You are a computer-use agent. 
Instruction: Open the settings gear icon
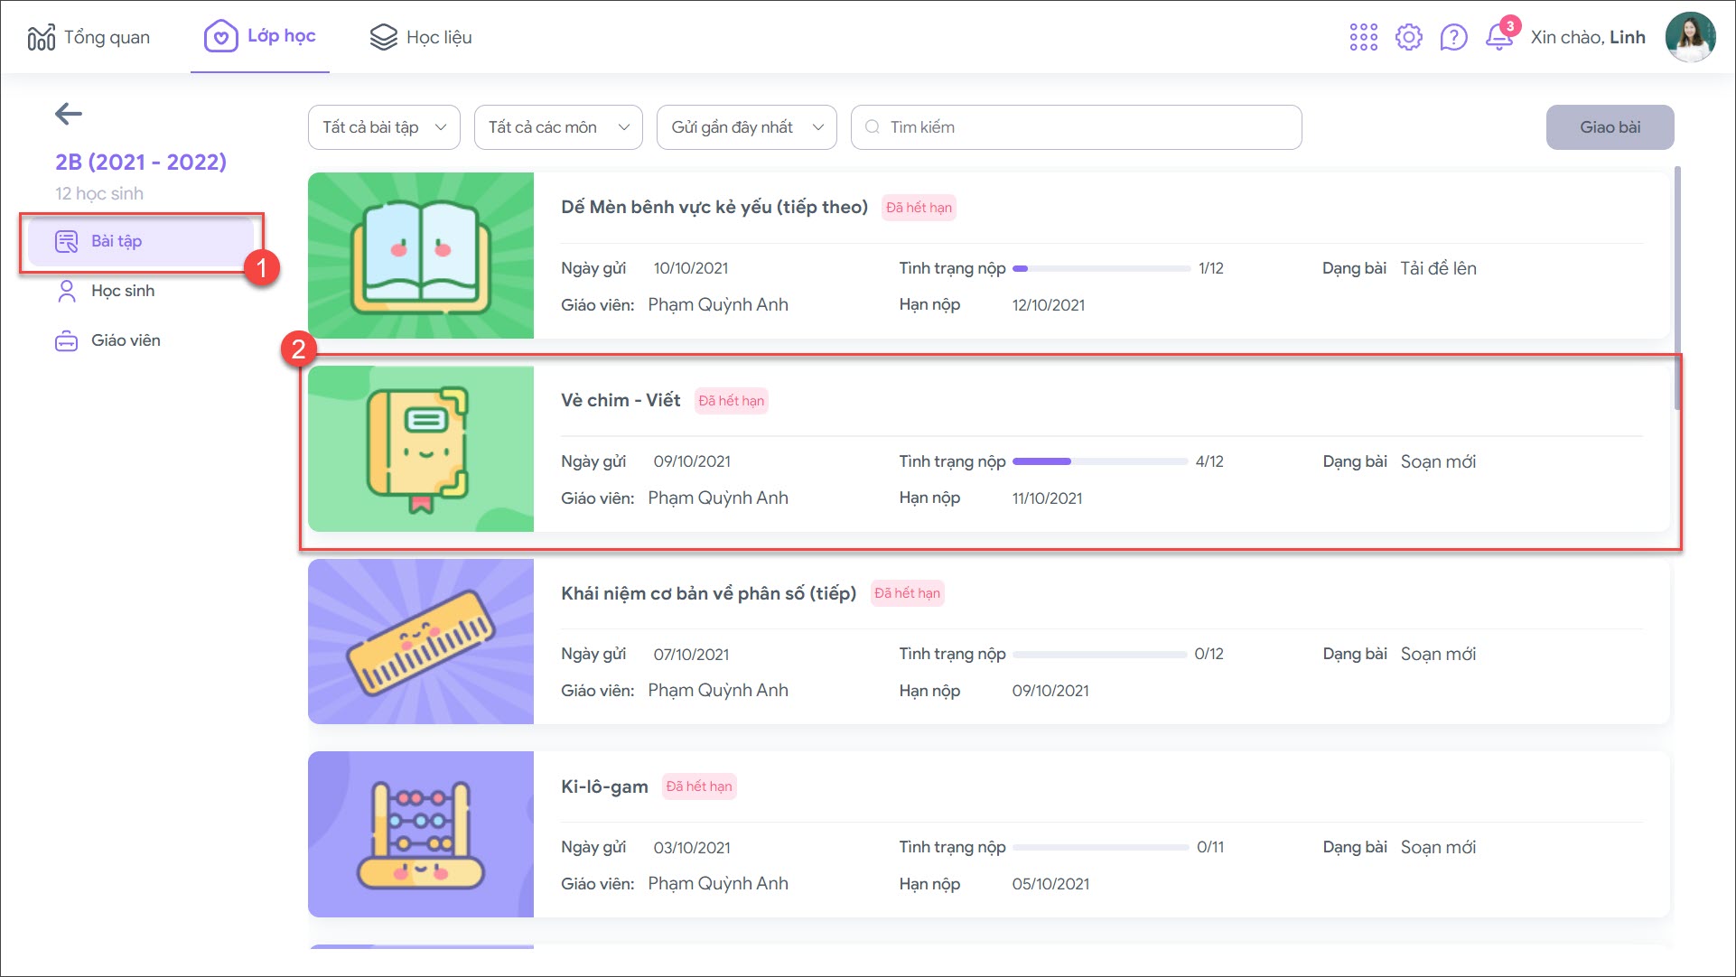pos(1408,37)
